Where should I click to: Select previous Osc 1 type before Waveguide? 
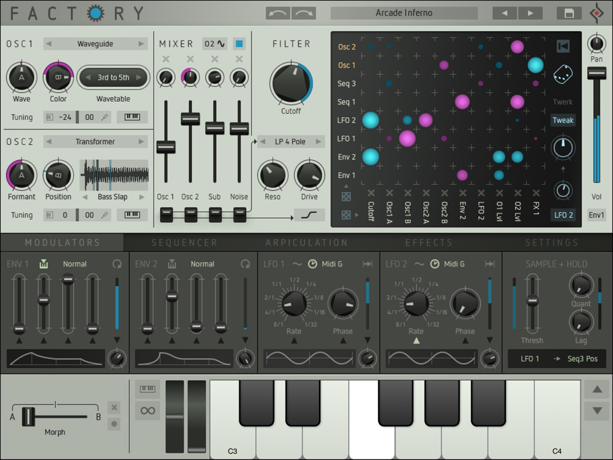pos(49,44)
